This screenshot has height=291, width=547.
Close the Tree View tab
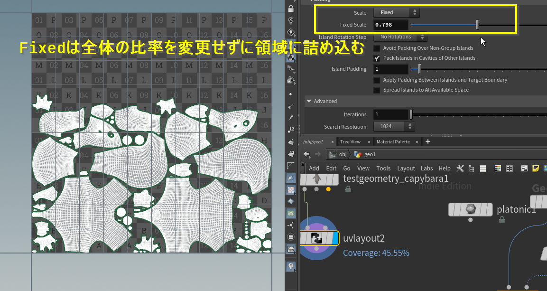point(369,142)
